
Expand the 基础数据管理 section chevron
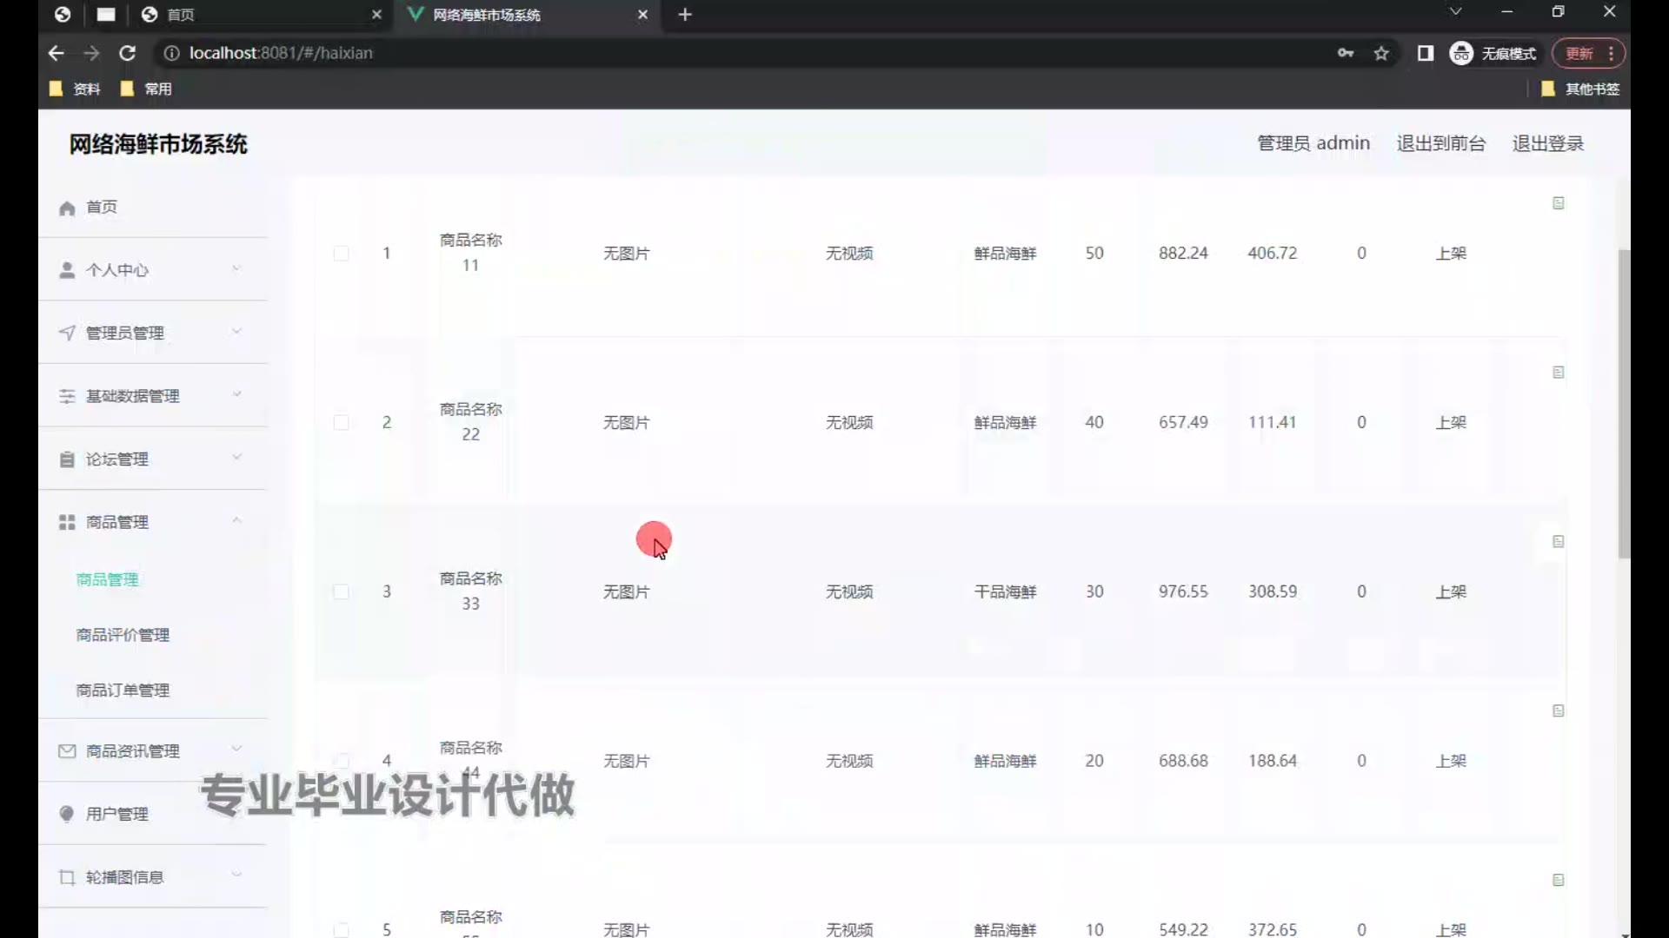[236, 394]
